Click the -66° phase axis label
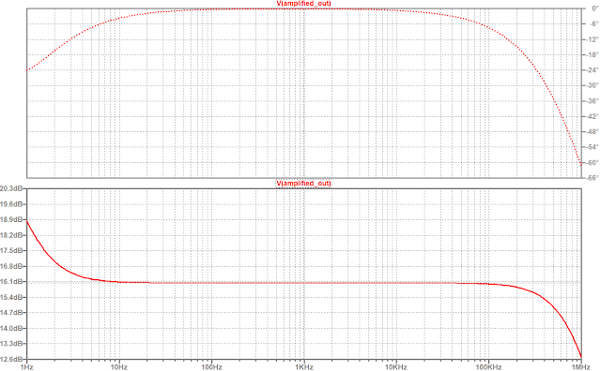Viewport: 600px width, 371px height. click(592, 178)
